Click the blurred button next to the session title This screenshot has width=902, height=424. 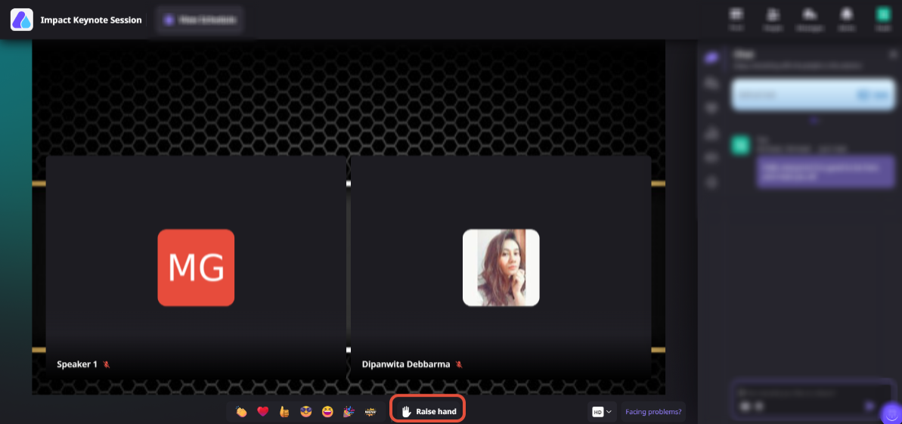click(200, 20)
